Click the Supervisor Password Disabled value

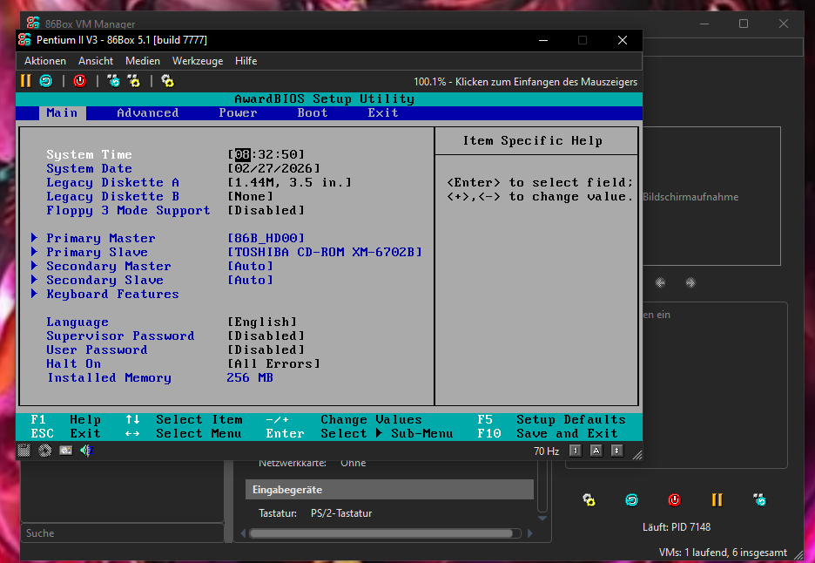click(x=266, y=336)
